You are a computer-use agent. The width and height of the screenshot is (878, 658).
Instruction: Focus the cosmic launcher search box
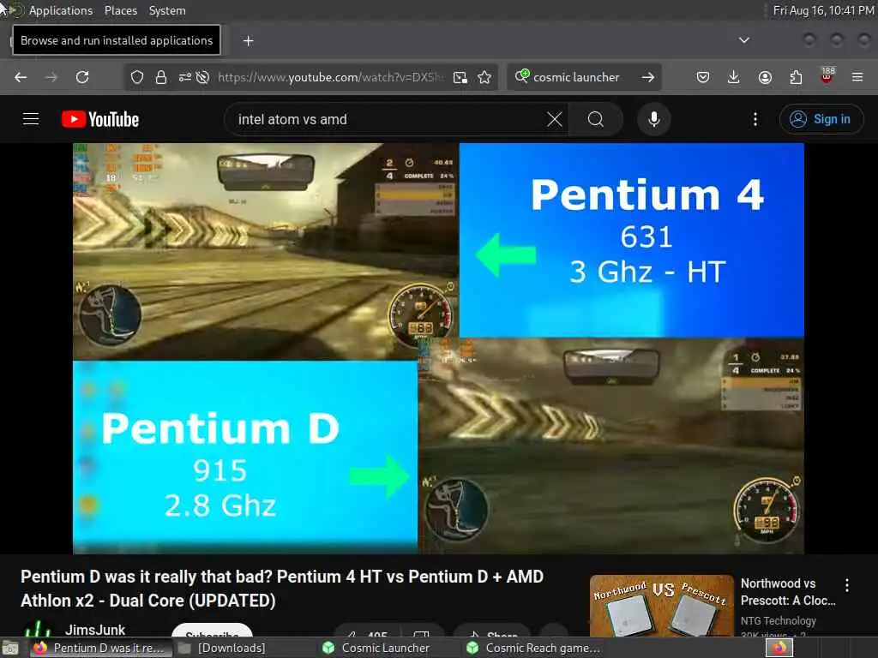582,77
